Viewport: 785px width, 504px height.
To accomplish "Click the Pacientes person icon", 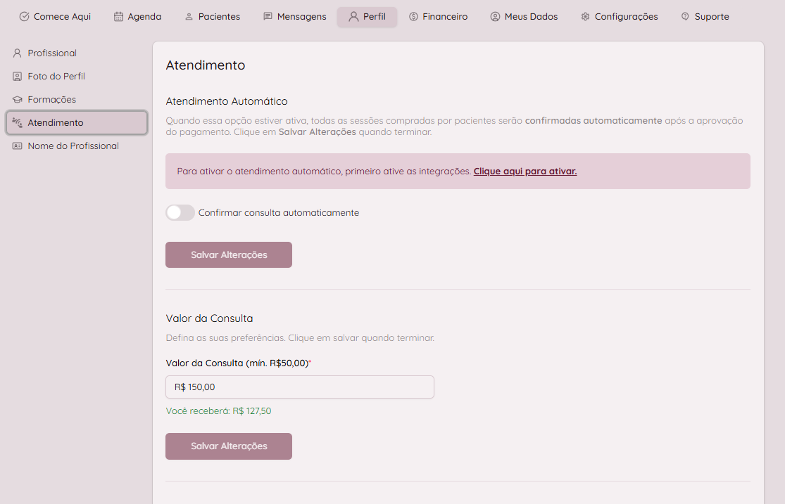I will click(189, 17).
